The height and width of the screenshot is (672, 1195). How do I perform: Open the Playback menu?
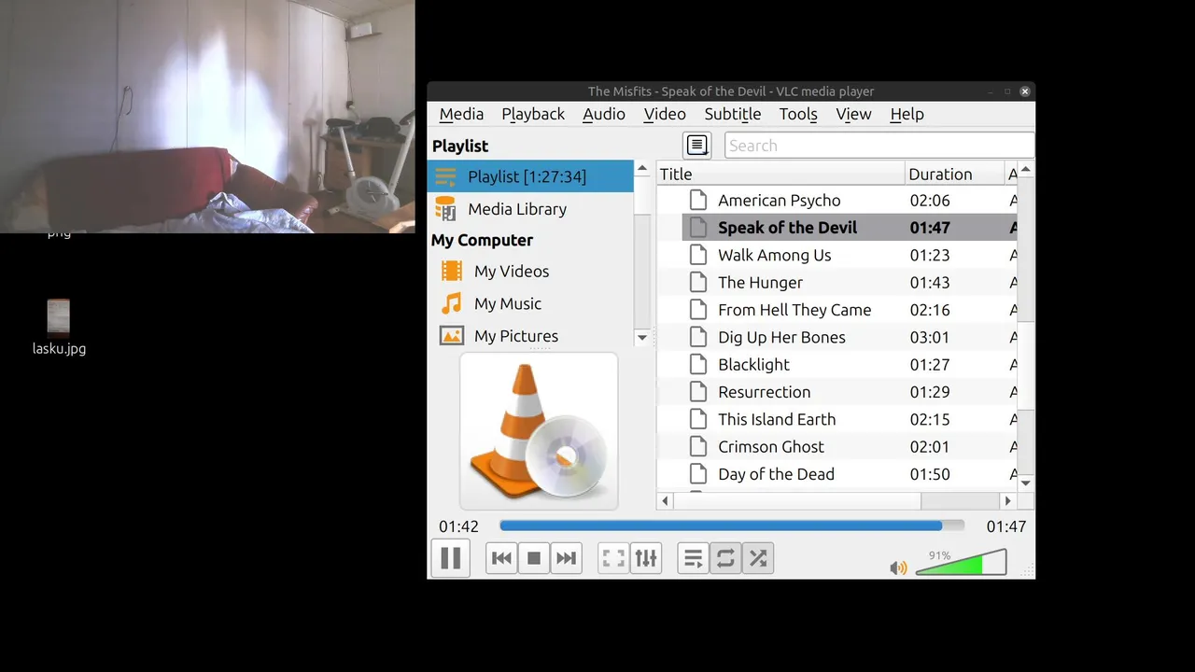tap(533, 114)
